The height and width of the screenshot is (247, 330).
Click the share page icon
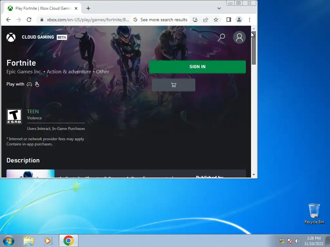(206, 20)
